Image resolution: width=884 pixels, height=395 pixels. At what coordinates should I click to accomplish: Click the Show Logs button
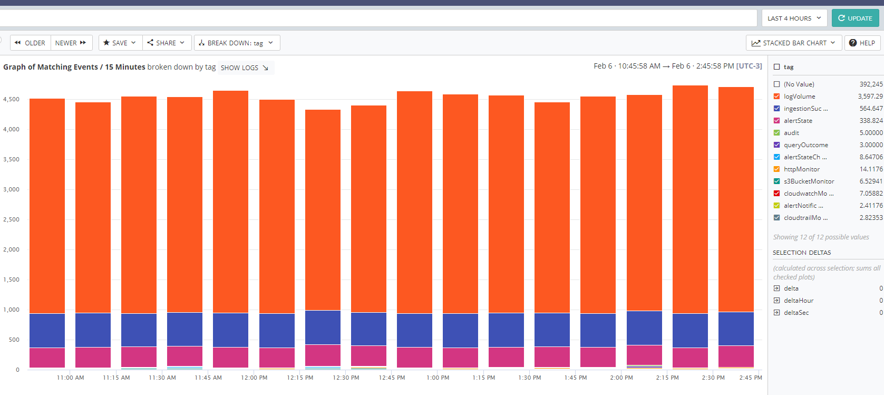tap(245, 68)
